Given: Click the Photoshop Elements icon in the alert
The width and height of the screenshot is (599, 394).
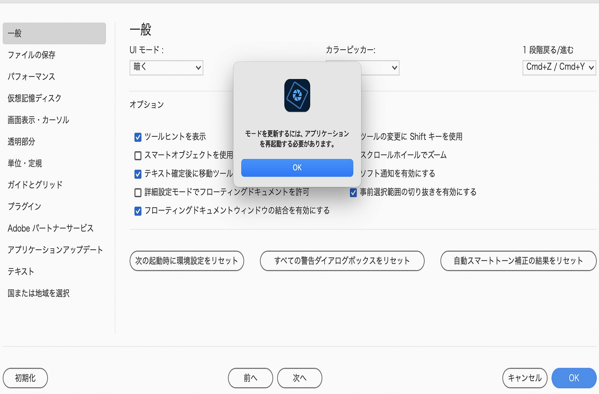Looking at the screenshot, I should tap(297, 95).
